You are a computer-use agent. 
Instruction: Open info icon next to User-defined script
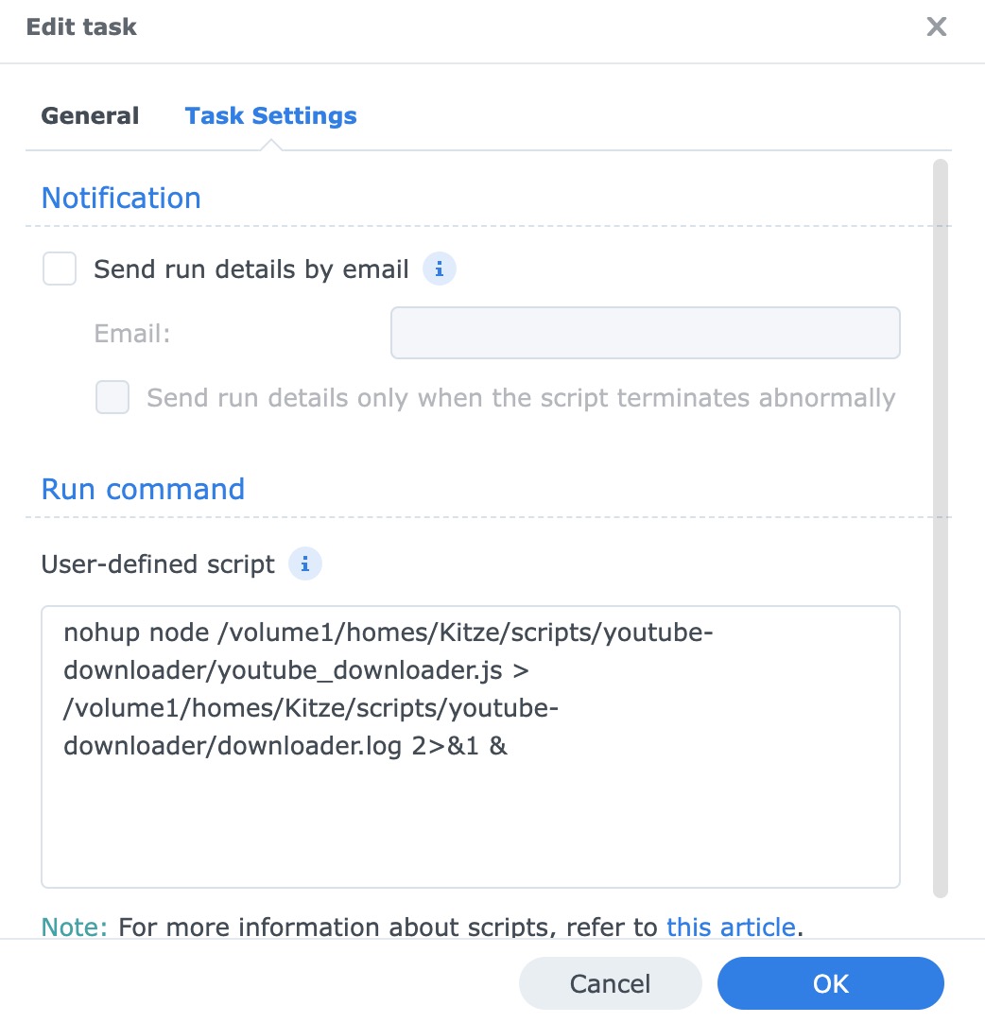point(304,565)
